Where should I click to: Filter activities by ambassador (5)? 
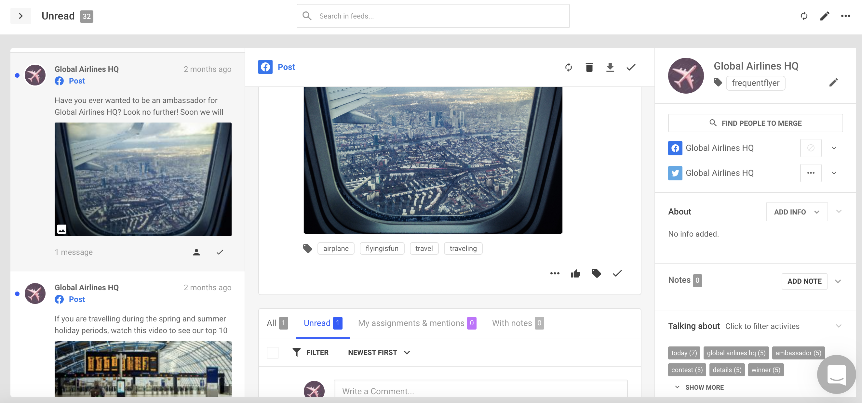click(x=798, y=353)
